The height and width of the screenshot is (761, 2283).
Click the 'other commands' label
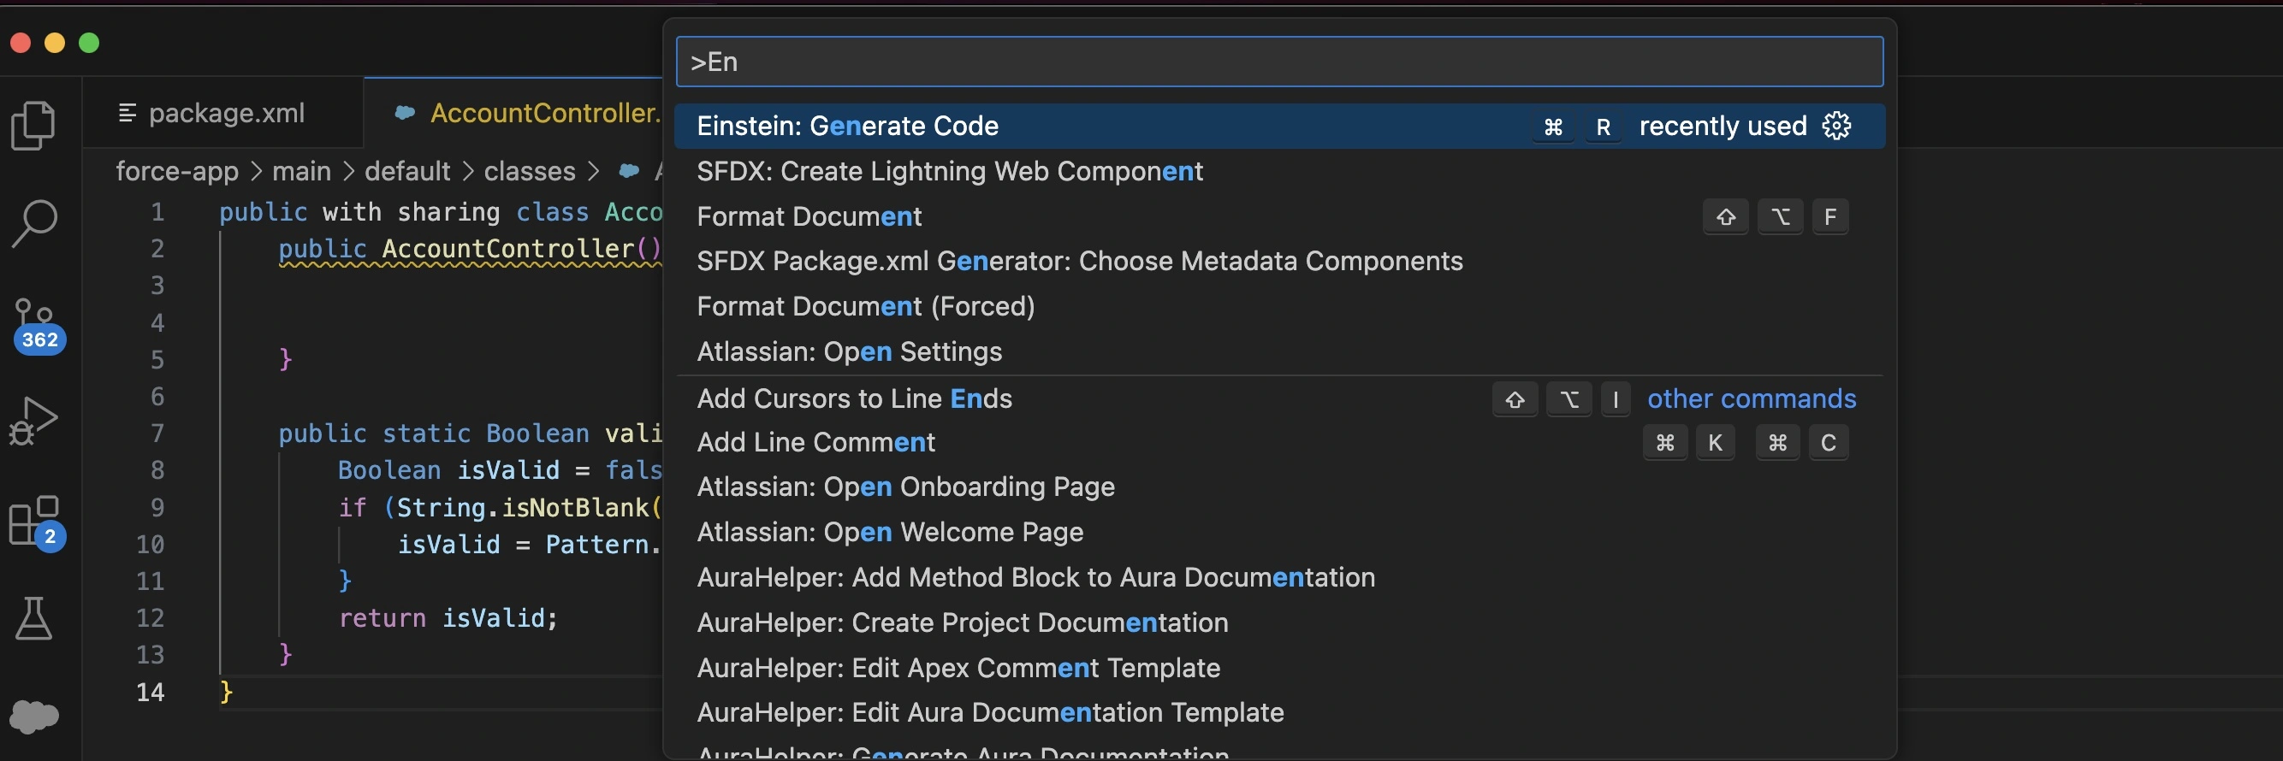1752,398
